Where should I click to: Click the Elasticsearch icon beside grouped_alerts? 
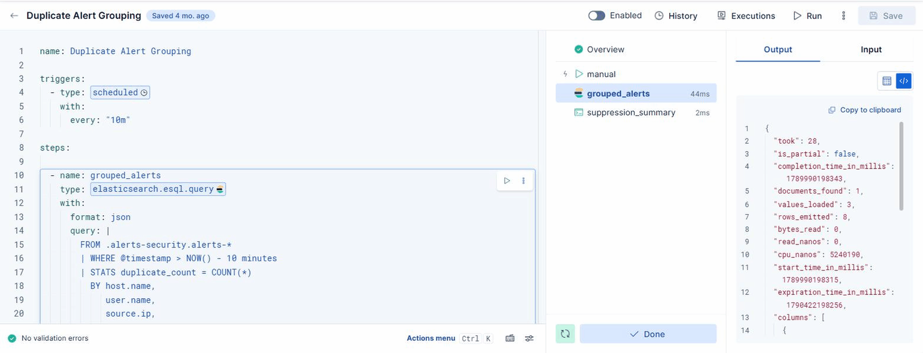pos(579,93)
